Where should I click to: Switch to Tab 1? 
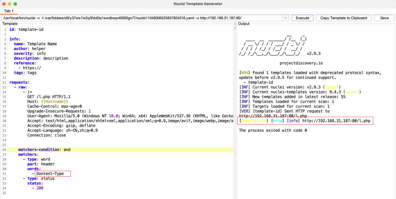[x=9, y=11]
